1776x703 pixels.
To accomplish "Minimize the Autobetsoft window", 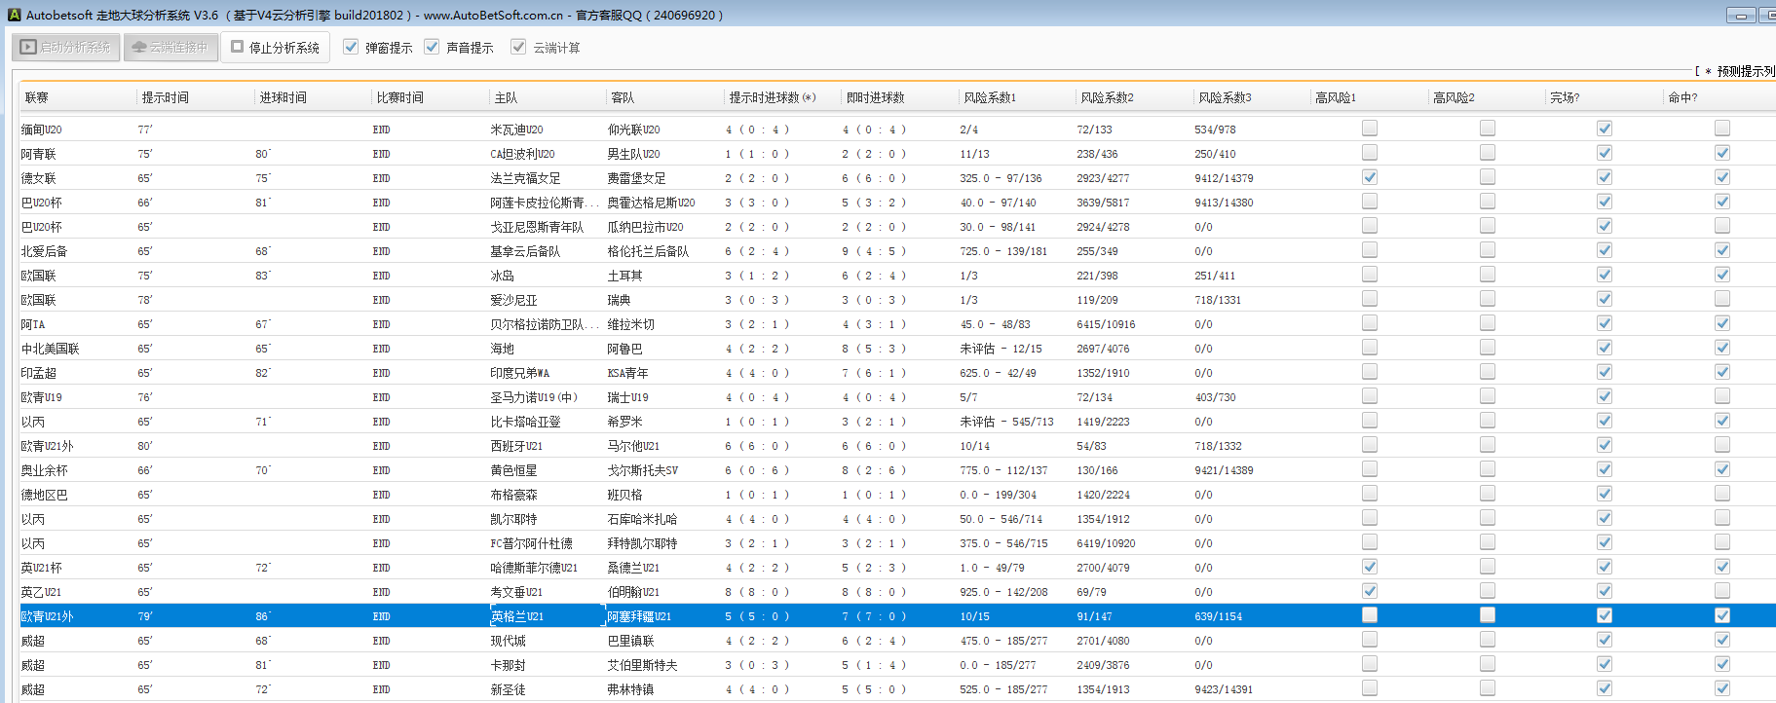I will 1740,15.
